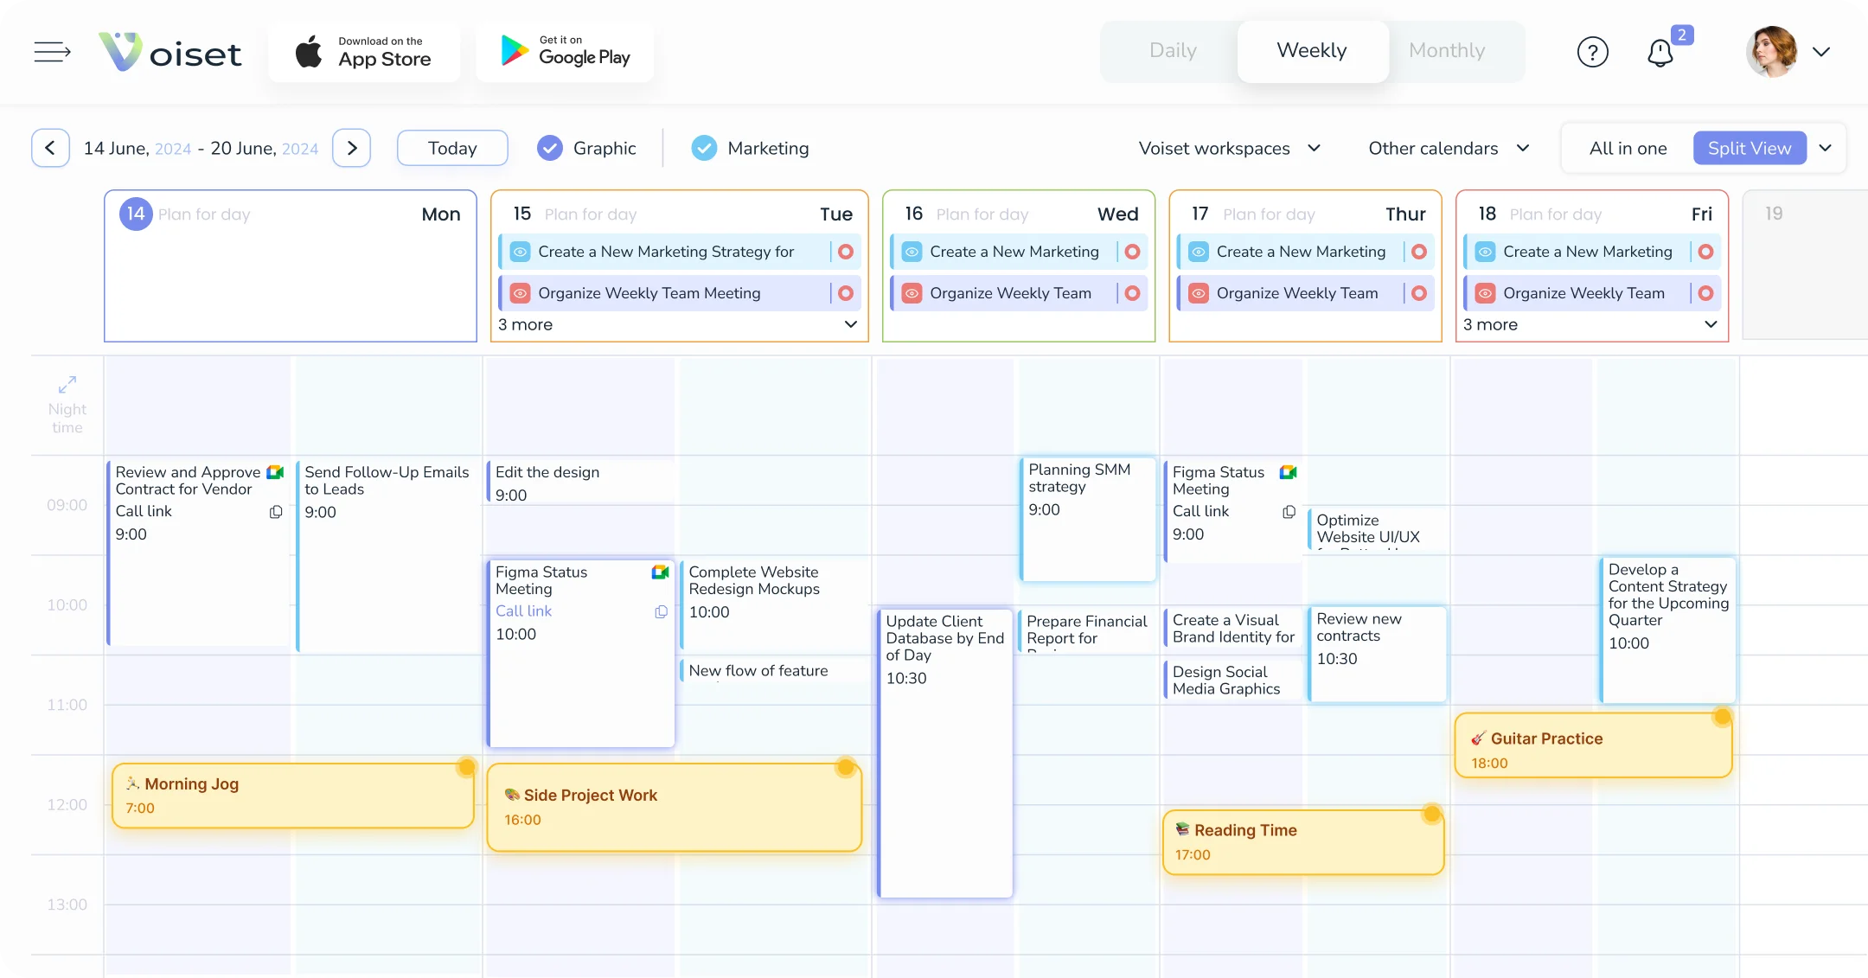
Task: Expand Tuesday's 3 more tasks
Action: (x=850, y=324)
